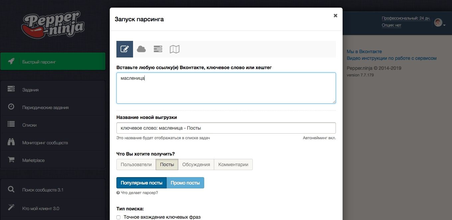Screen dimensions: 452x220
Task: Click the binoculars icon for Мониторинг сообществ
Action: 11,142
